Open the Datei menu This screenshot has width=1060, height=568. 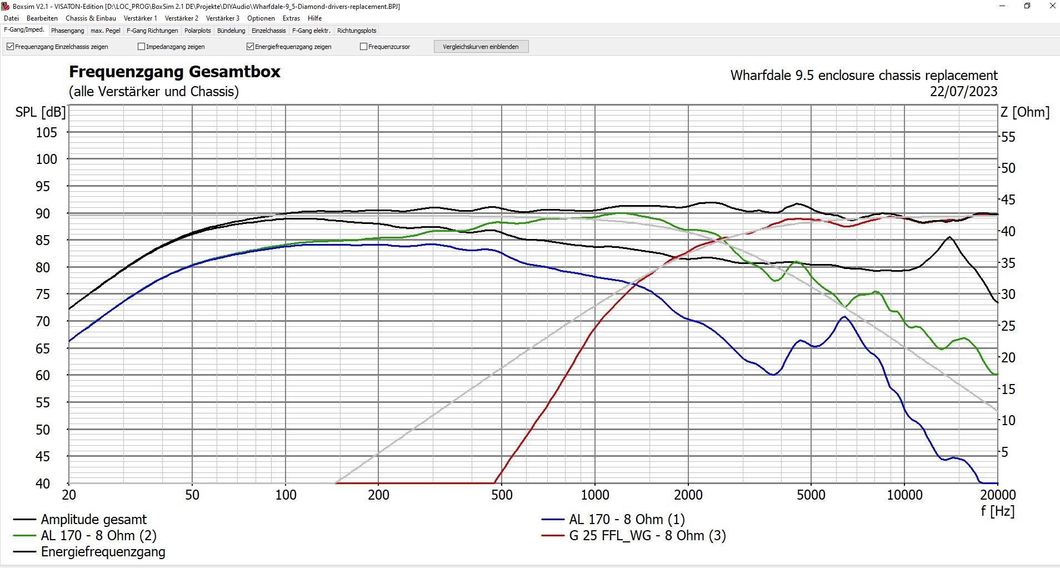pyautogui.click(x=11, y=18)
